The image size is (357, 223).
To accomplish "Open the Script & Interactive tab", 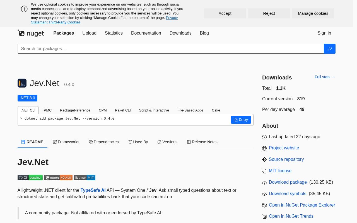I will (x=154, y=110).
